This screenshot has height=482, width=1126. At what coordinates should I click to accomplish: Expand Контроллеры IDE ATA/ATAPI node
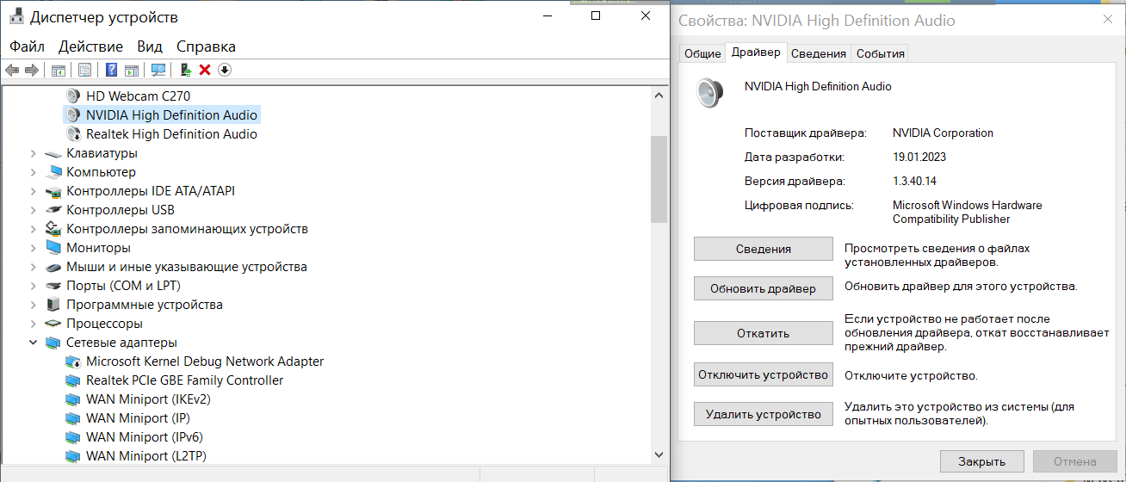click(34, 191)
